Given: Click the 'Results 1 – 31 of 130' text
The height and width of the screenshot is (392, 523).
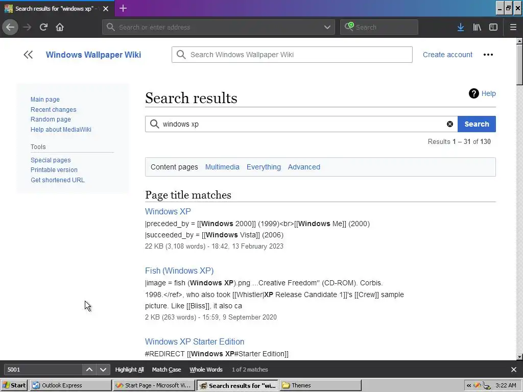Looking at the screenshot, I should pos(459,142).
